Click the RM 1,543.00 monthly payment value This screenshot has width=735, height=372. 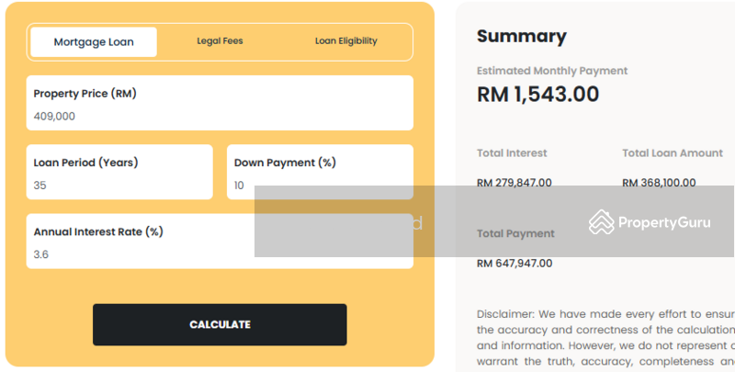tap(538, 95)
